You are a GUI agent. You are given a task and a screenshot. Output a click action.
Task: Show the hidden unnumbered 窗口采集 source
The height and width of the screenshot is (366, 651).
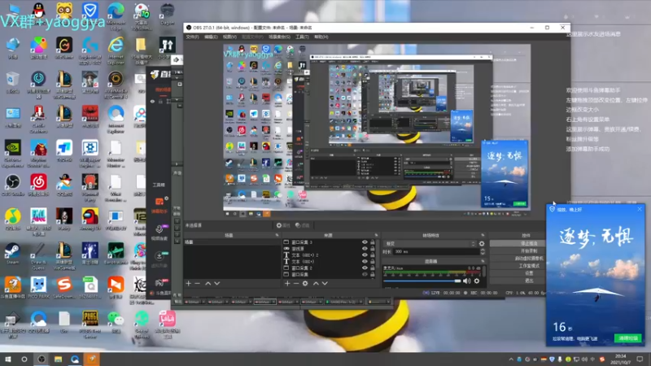click(x=365, y=274)
